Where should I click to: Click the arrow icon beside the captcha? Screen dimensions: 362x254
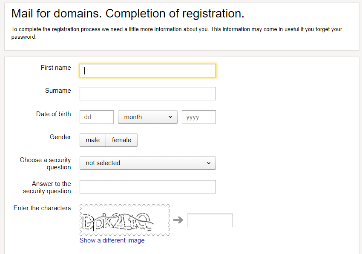(178, 220)
